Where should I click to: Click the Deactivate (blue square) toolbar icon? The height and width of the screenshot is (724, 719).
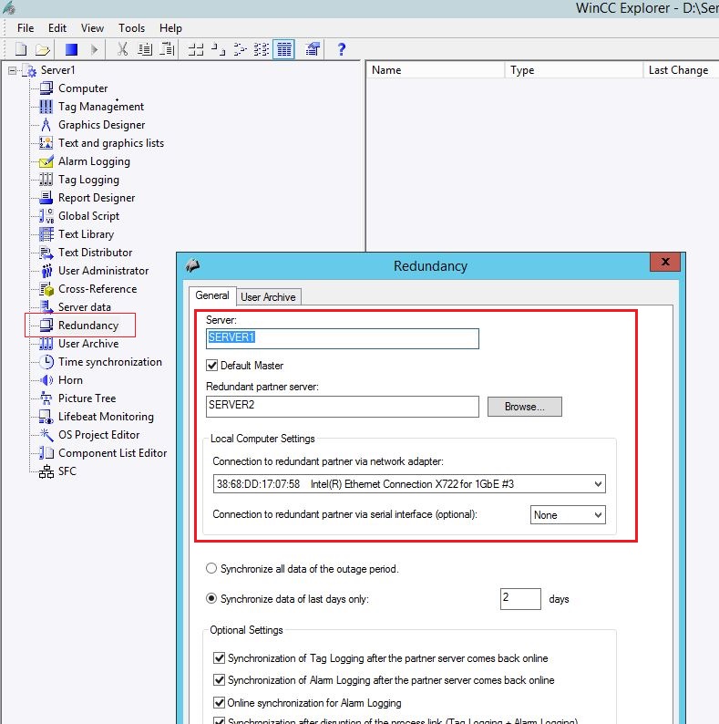click(71, 49)
